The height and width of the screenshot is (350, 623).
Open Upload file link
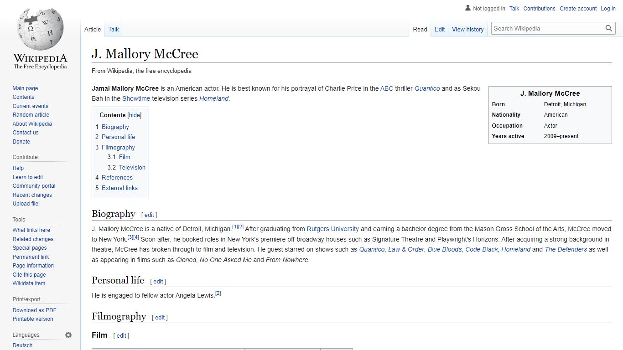point(26,204)
